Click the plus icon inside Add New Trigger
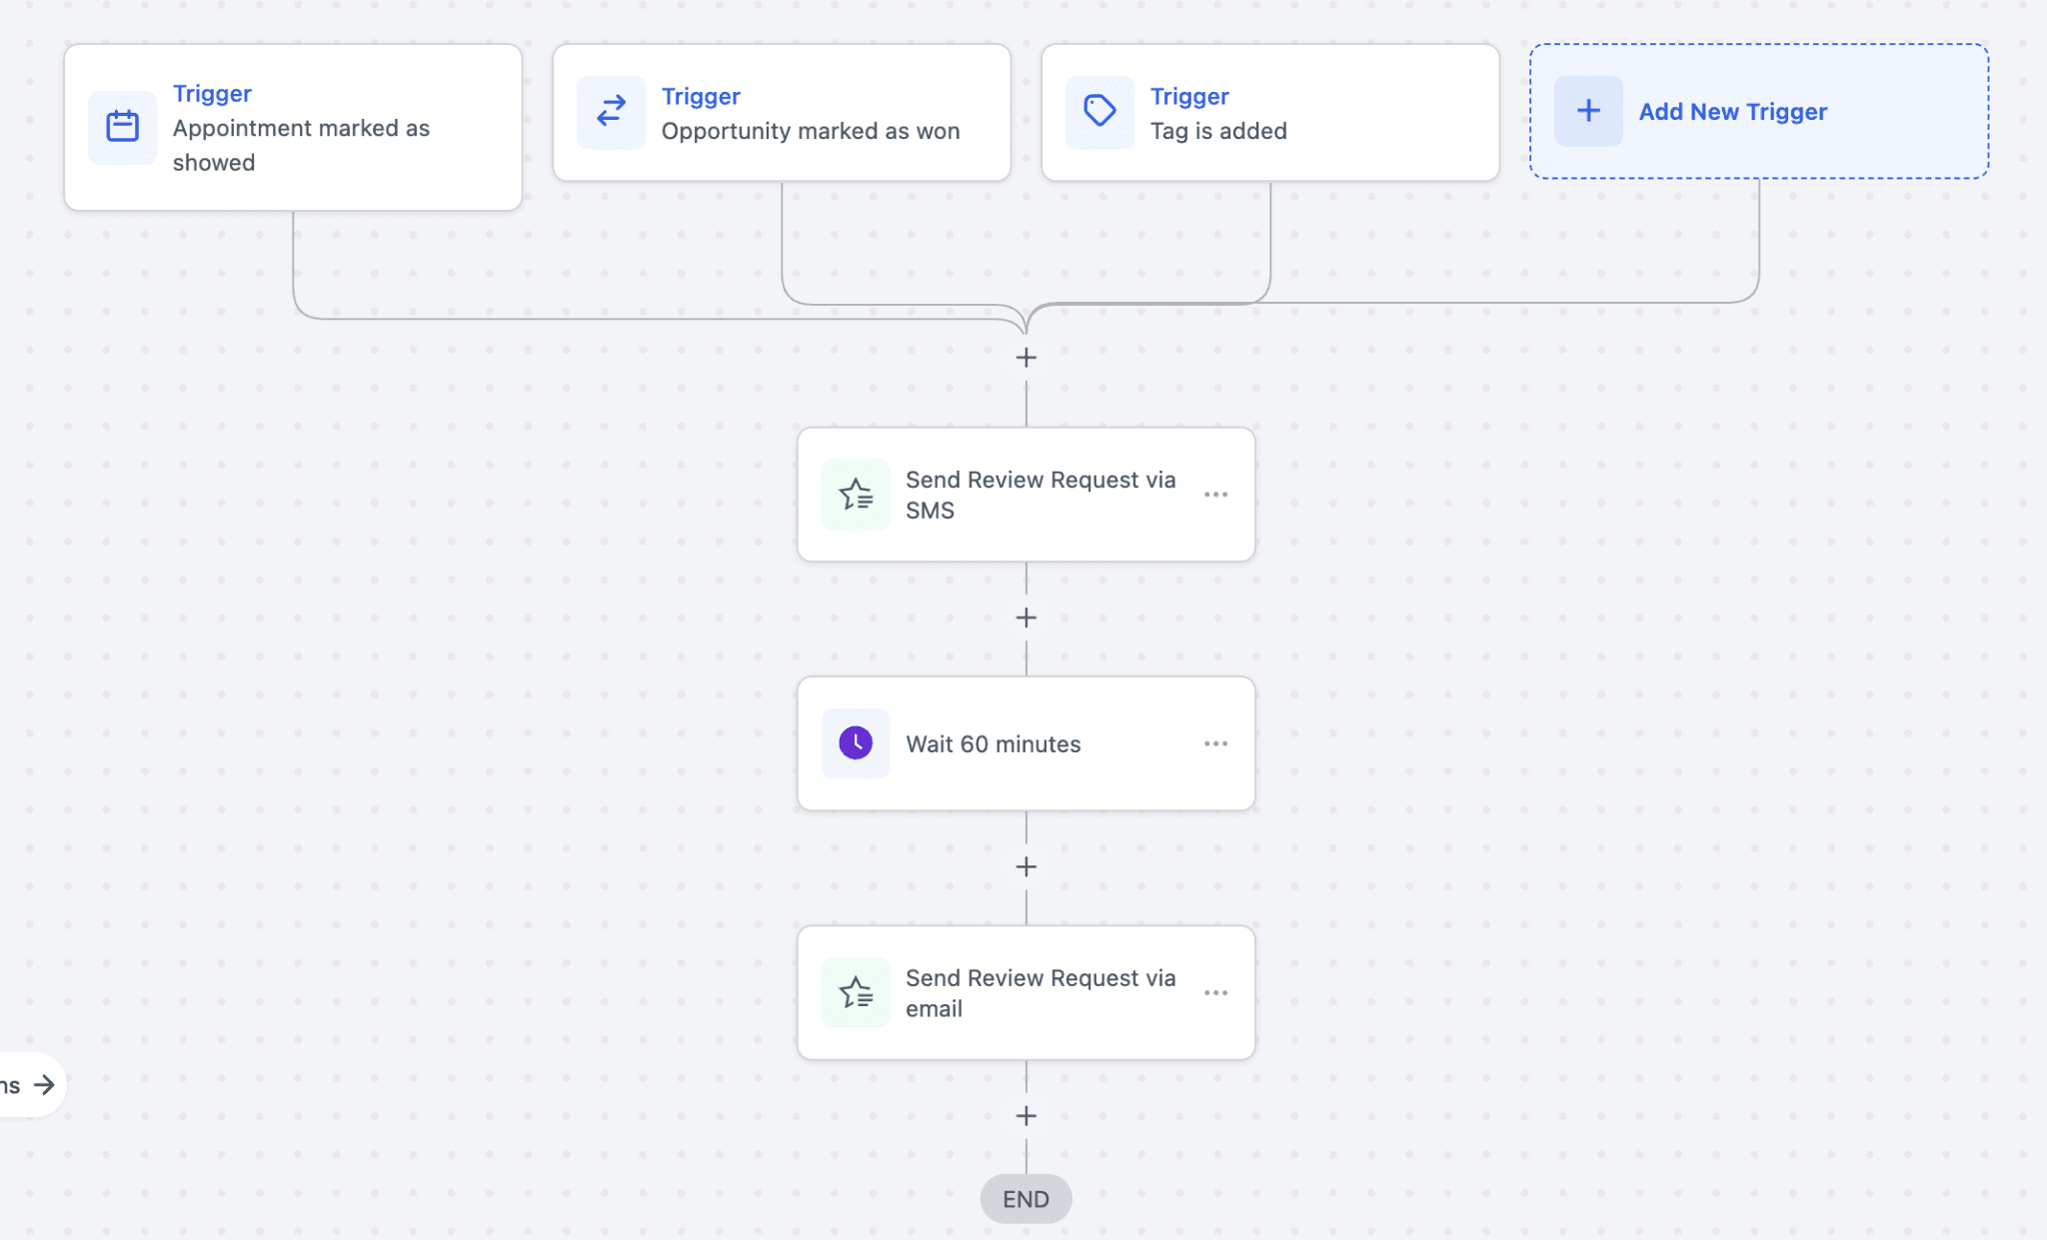2047x1240 pixels. (x=1588, y=111)
